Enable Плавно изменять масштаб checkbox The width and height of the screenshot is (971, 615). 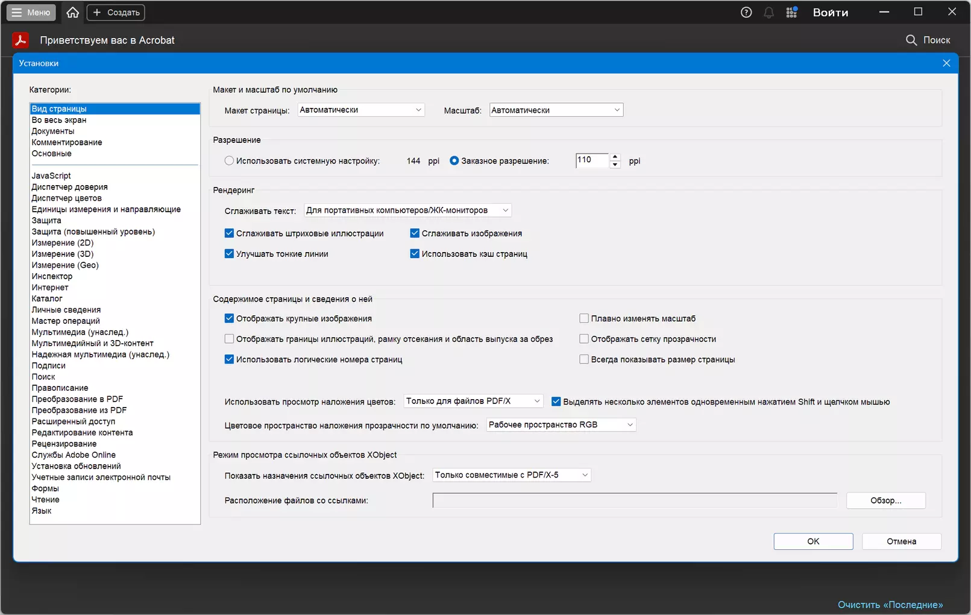click(x=584, y=318)
